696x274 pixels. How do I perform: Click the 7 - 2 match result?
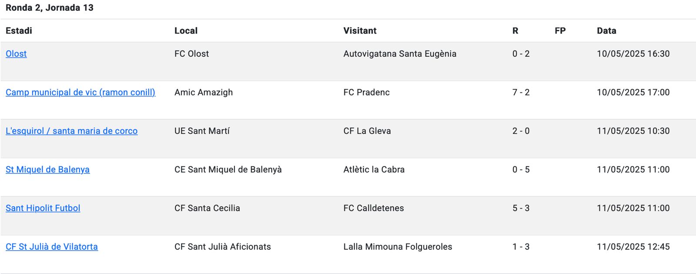(x=521, y=92)
